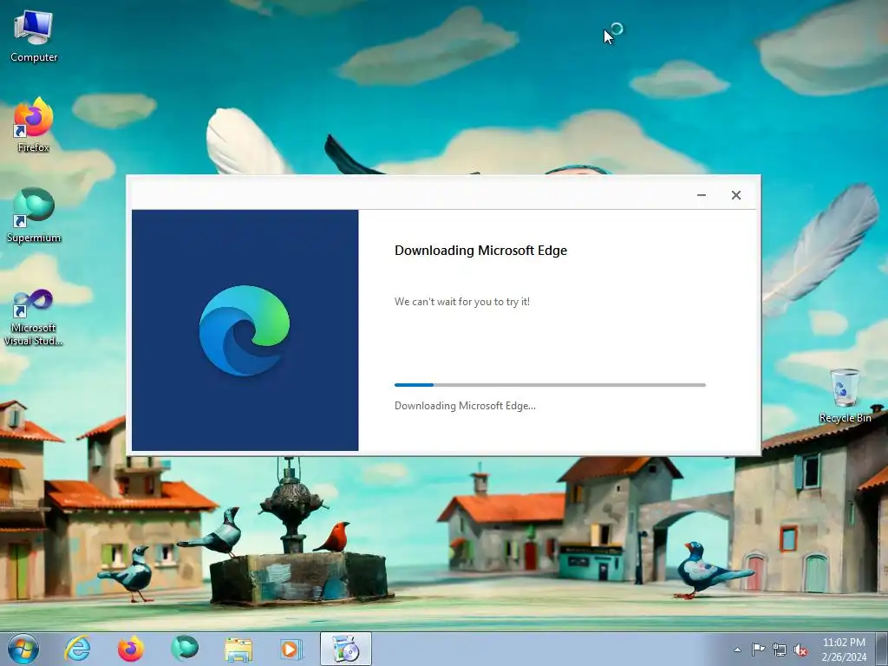Click the 'Downloading Microsoft Edge' heading
Image resolution: width=888 pixels, height=666 pixels.
click(x=480, y=251)
